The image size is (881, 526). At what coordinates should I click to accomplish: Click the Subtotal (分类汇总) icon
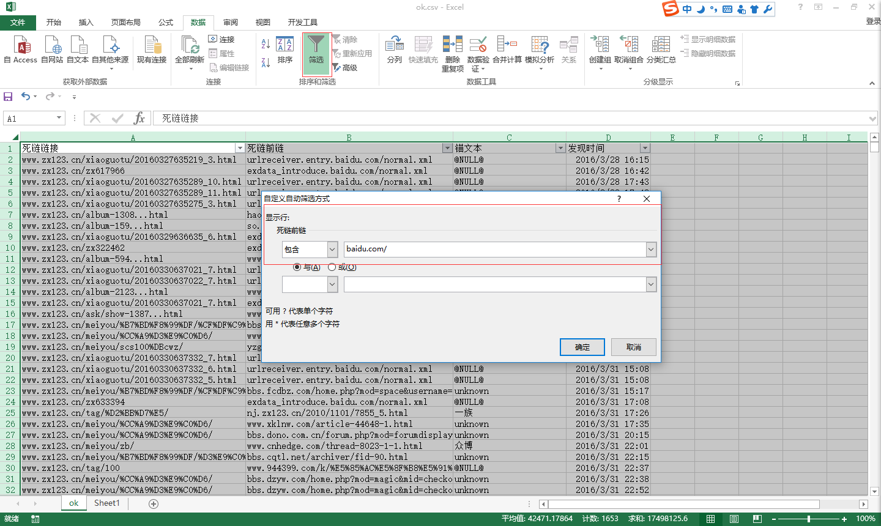click(x=661, y=49)
